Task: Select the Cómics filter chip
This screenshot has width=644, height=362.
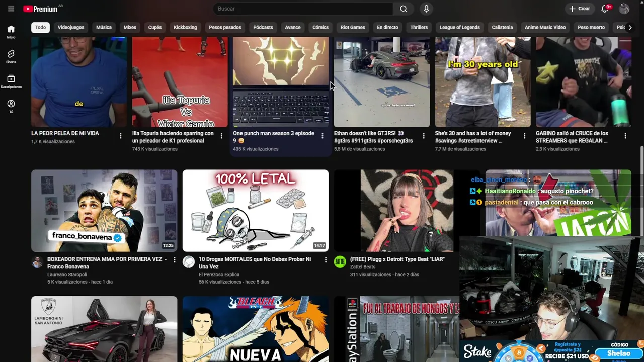Action: (x=320, y=27)
